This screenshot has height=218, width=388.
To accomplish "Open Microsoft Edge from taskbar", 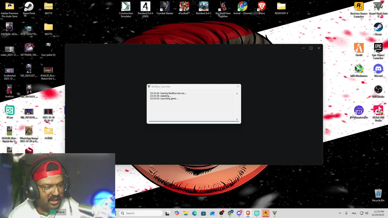I will click(194, 213).
